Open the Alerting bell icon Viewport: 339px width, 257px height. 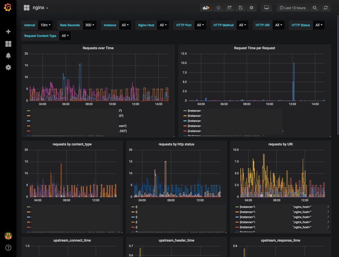(x=8, y=56)
